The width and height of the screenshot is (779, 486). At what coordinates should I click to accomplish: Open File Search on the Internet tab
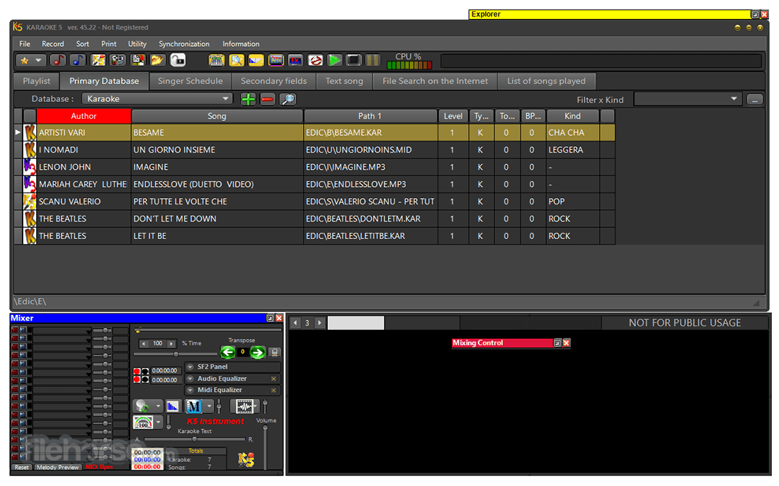(436, 81)
